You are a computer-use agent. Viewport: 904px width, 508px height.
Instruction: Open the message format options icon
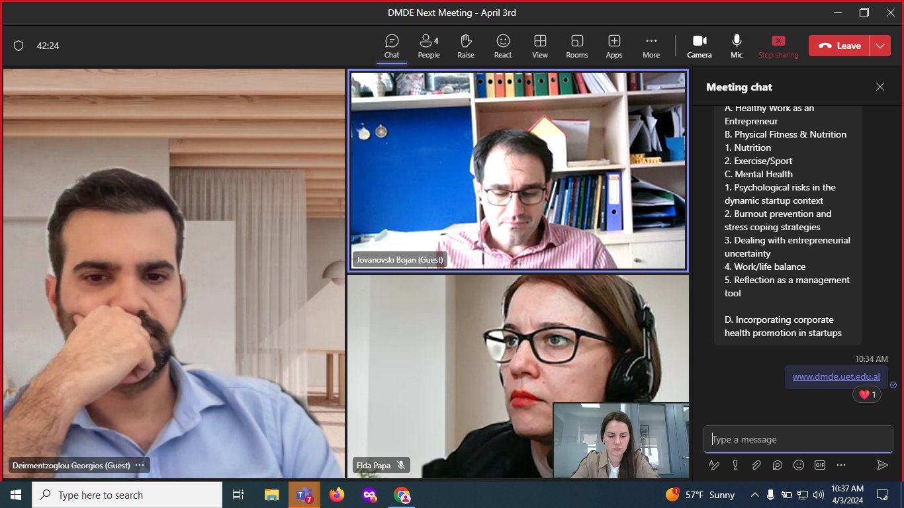point(714,465)
